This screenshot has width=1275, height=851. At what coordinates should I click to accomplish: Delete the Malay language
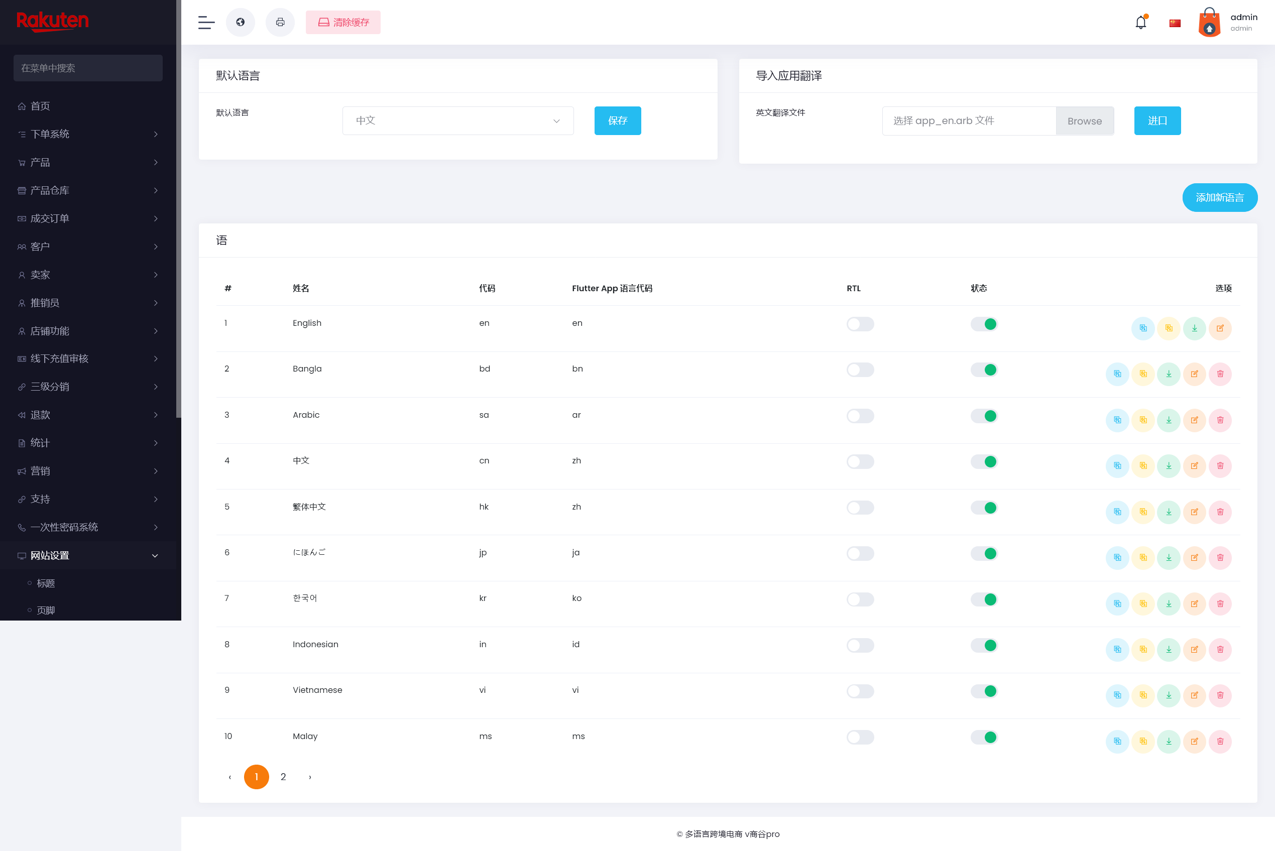pyautogui.click(x=1220, y=742)
